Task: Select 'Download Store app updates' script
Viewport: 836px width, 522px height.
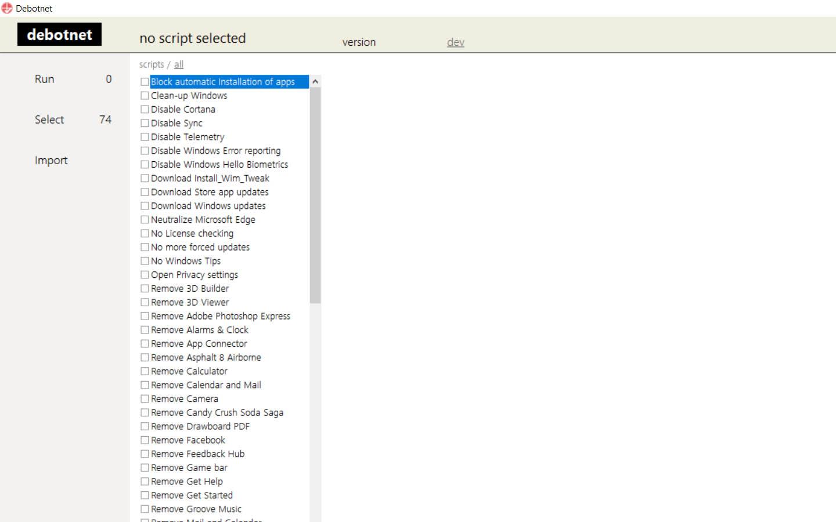Action: pyautogui.click(x=210, y=192)
